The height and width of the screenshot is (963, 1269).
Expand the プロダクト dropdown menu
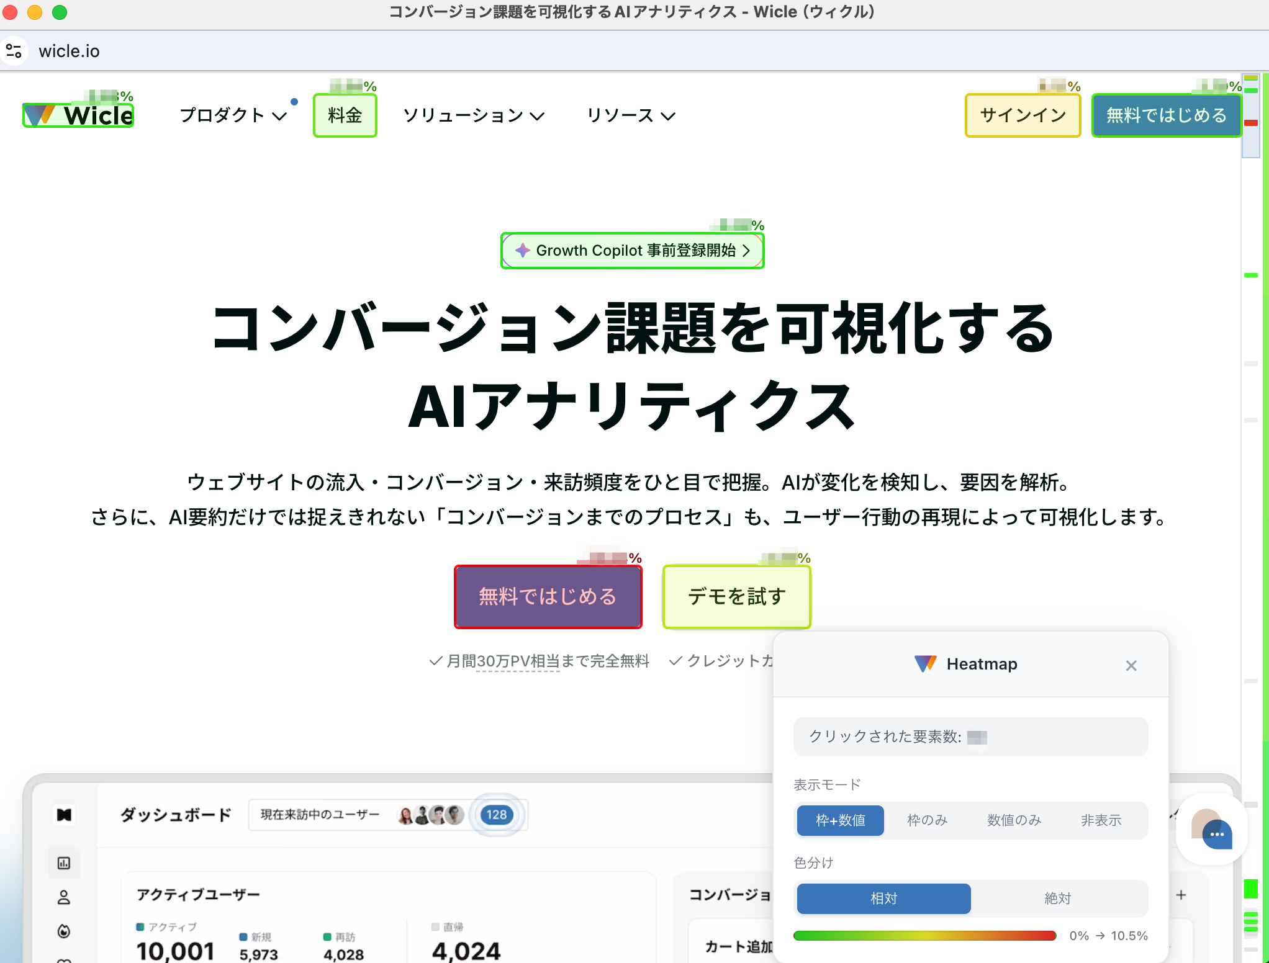[x=233, y=115]
